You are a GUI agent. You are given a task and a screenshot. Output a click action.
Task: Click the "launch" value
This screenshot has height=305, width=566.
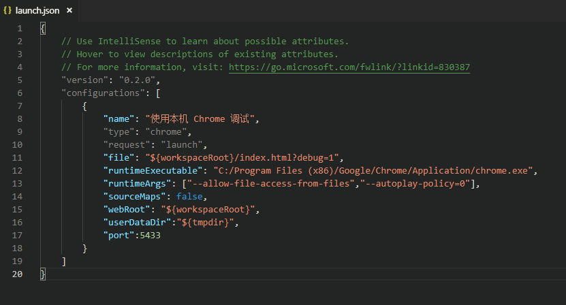click(182, 145)
